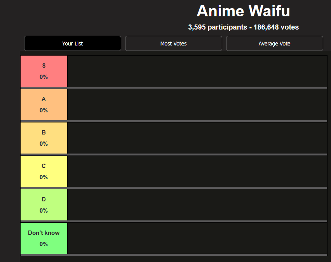Click the Don't know tier label
The height and width of the screenshot is (262, 331).
(44, 238)
